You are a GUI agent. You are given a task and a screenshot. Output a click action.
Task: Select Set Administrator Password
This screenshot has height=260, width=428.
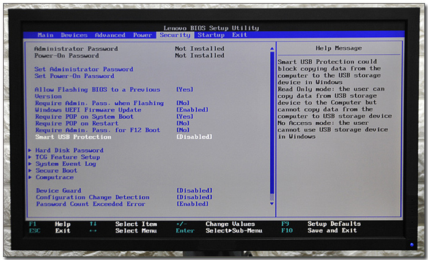pyautogui.click(x=84, y=69)
